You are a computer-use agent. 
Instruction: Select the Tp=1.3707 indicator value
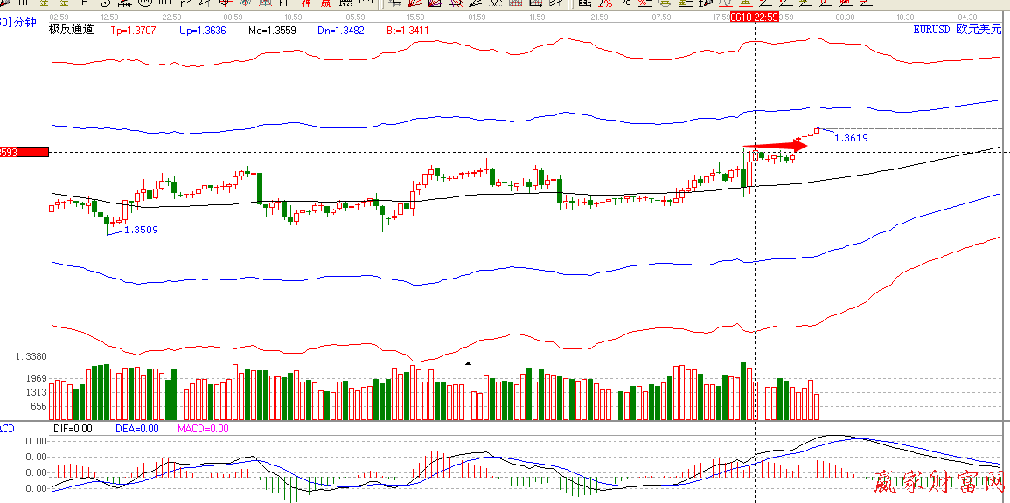[135, 31]
